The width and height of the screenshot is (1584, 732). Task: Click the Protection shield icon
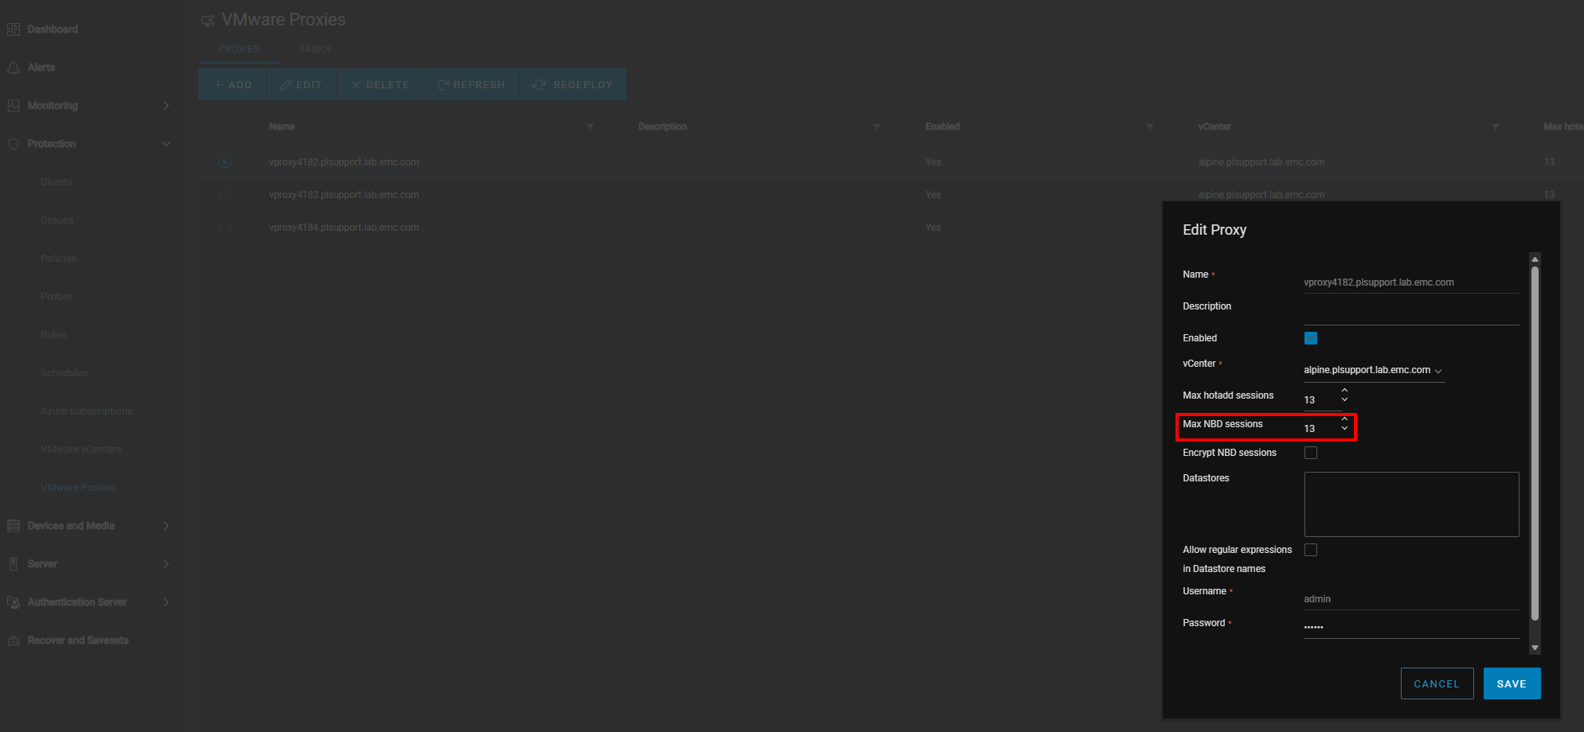point(14,144)
